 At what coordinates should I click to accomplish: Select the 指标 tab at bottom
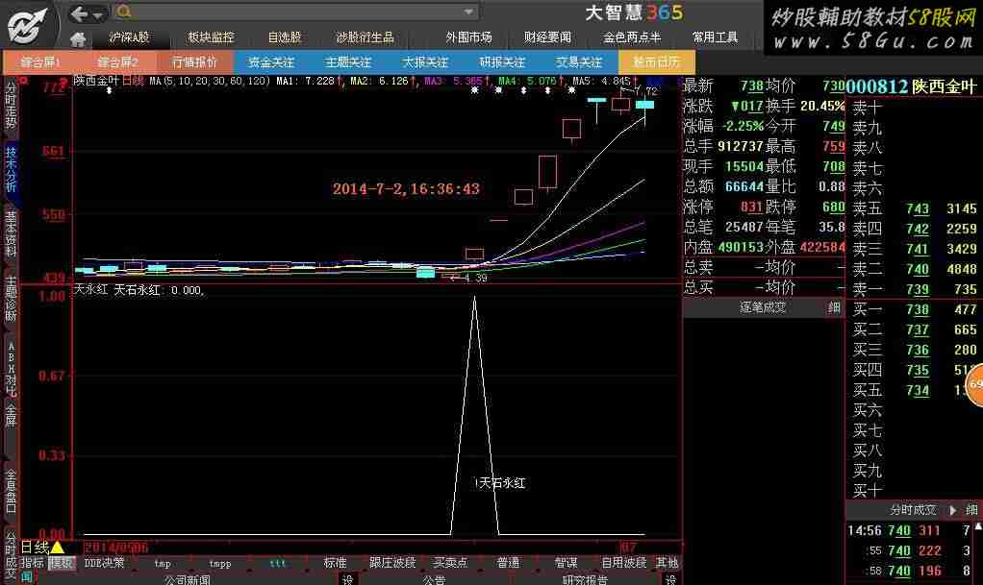pos(32,563)
